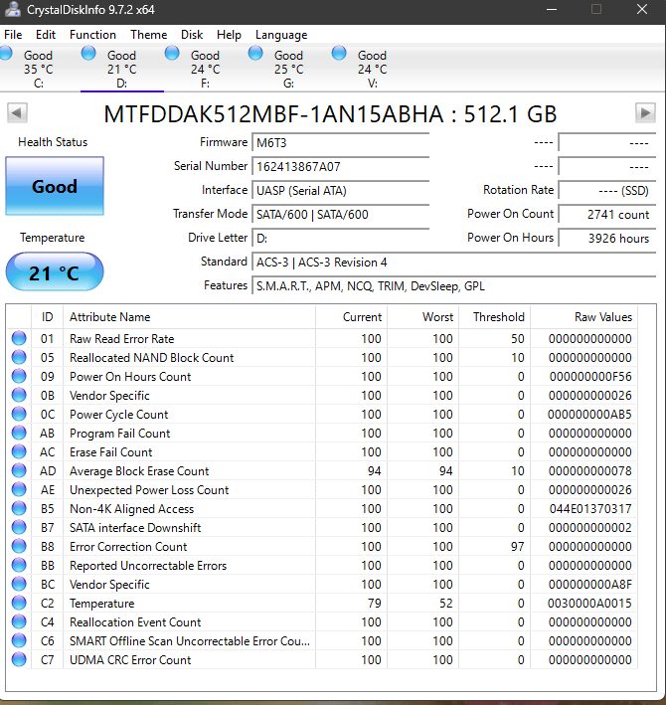666x705 pixels.
Task: Click the Firmware field M6T3
Action: 340,143
